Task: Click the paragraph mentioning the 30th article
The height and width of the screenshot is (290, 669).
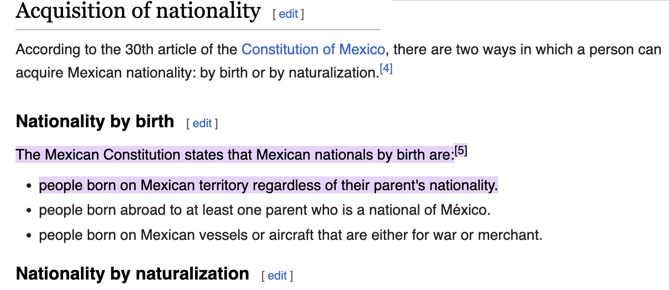Action: coord(338,61)
